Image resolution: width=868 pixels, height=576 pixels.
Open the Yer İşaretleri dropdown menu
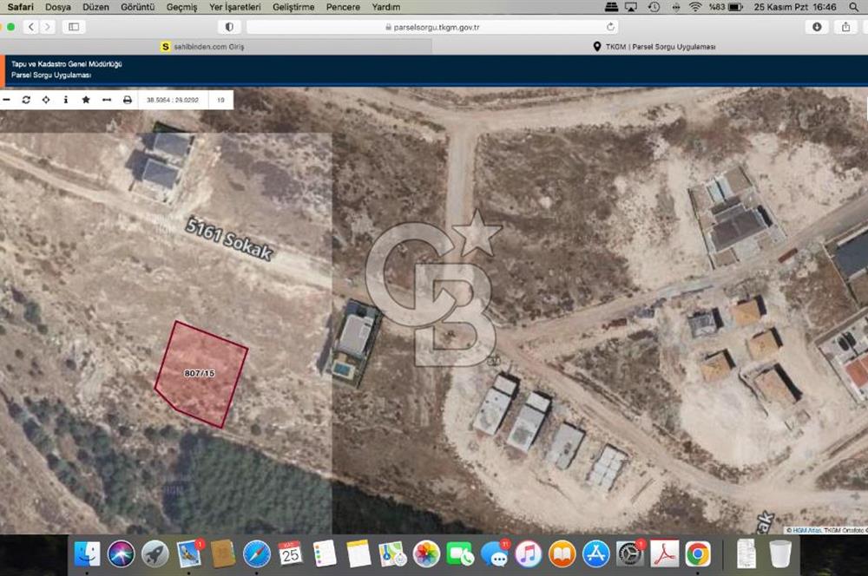point(235,7)
